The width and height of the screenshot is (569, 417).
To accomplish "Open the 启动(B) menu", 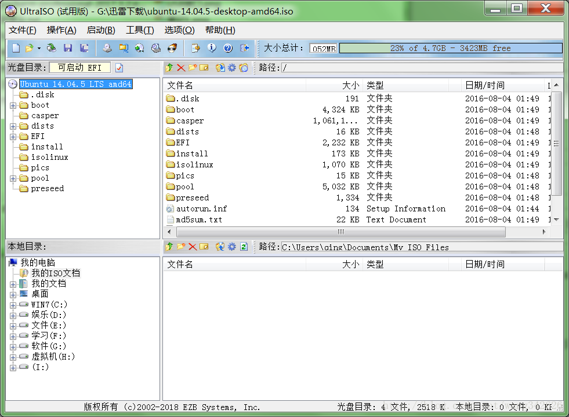I will tap(101, 30).
